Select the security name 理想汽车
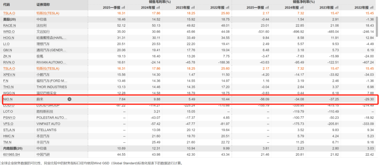The image size is (379, 168). point(43,44)
